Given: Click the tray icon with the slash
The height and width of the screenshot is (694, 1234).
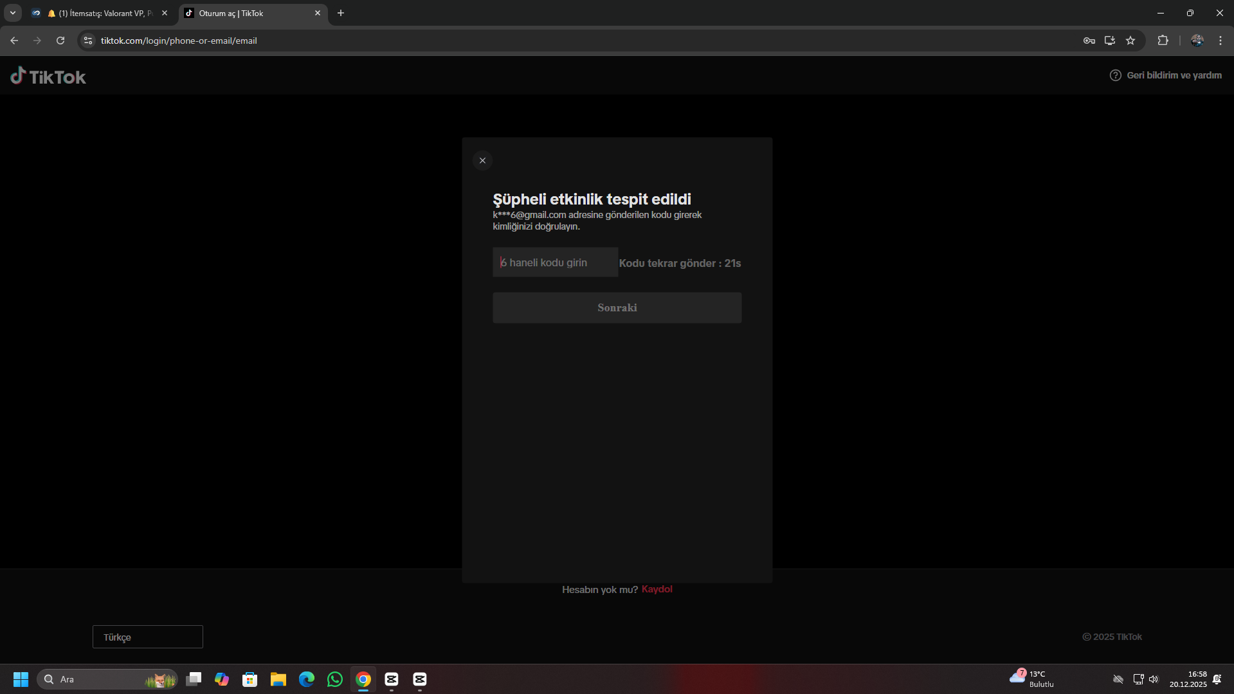Looking at the screenshot, I should coord(1118,679).
